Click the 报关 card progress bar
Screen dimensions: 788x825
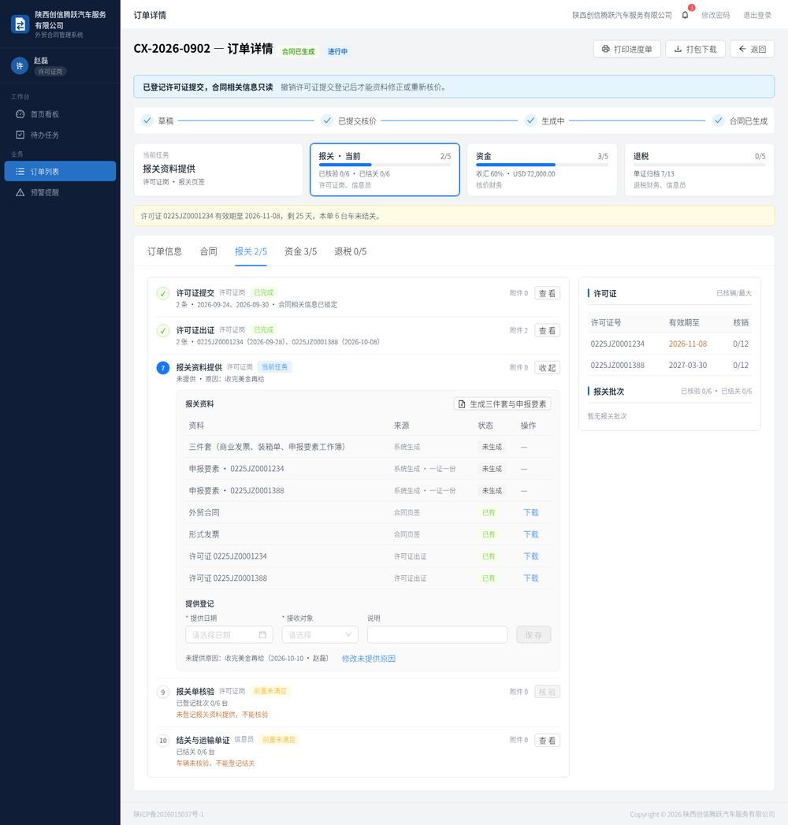pos(385,165)
